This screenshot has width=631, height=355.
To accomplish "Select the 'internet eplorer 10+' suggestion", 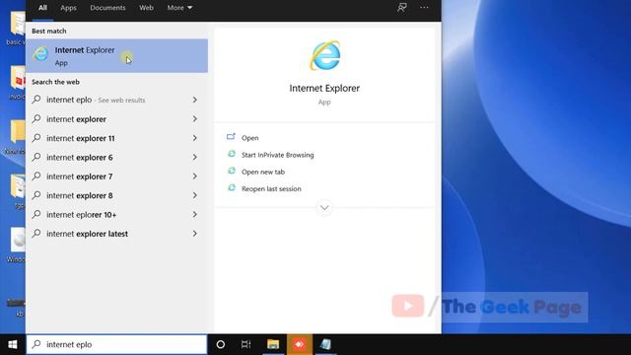I will (x=116, y=215).
